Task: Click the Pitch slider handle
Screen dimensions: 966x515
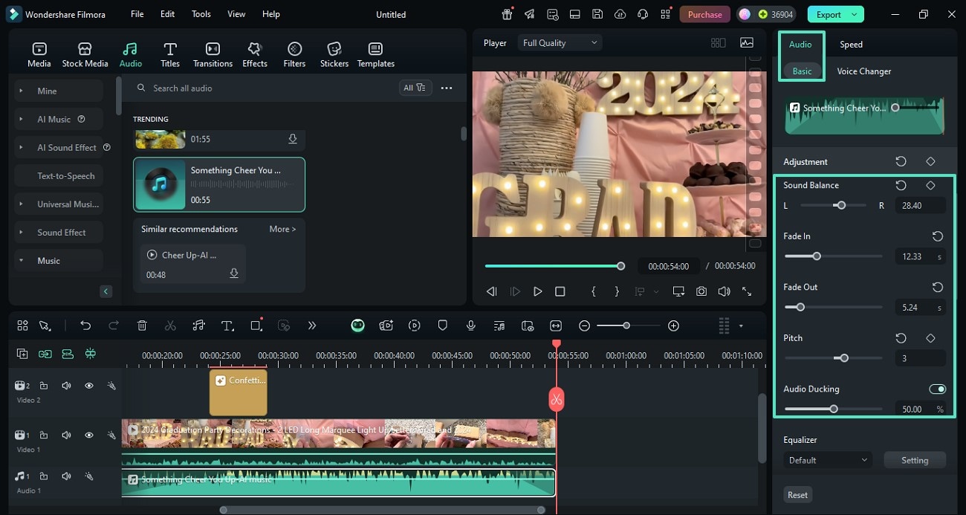Action: pos(843,358)
